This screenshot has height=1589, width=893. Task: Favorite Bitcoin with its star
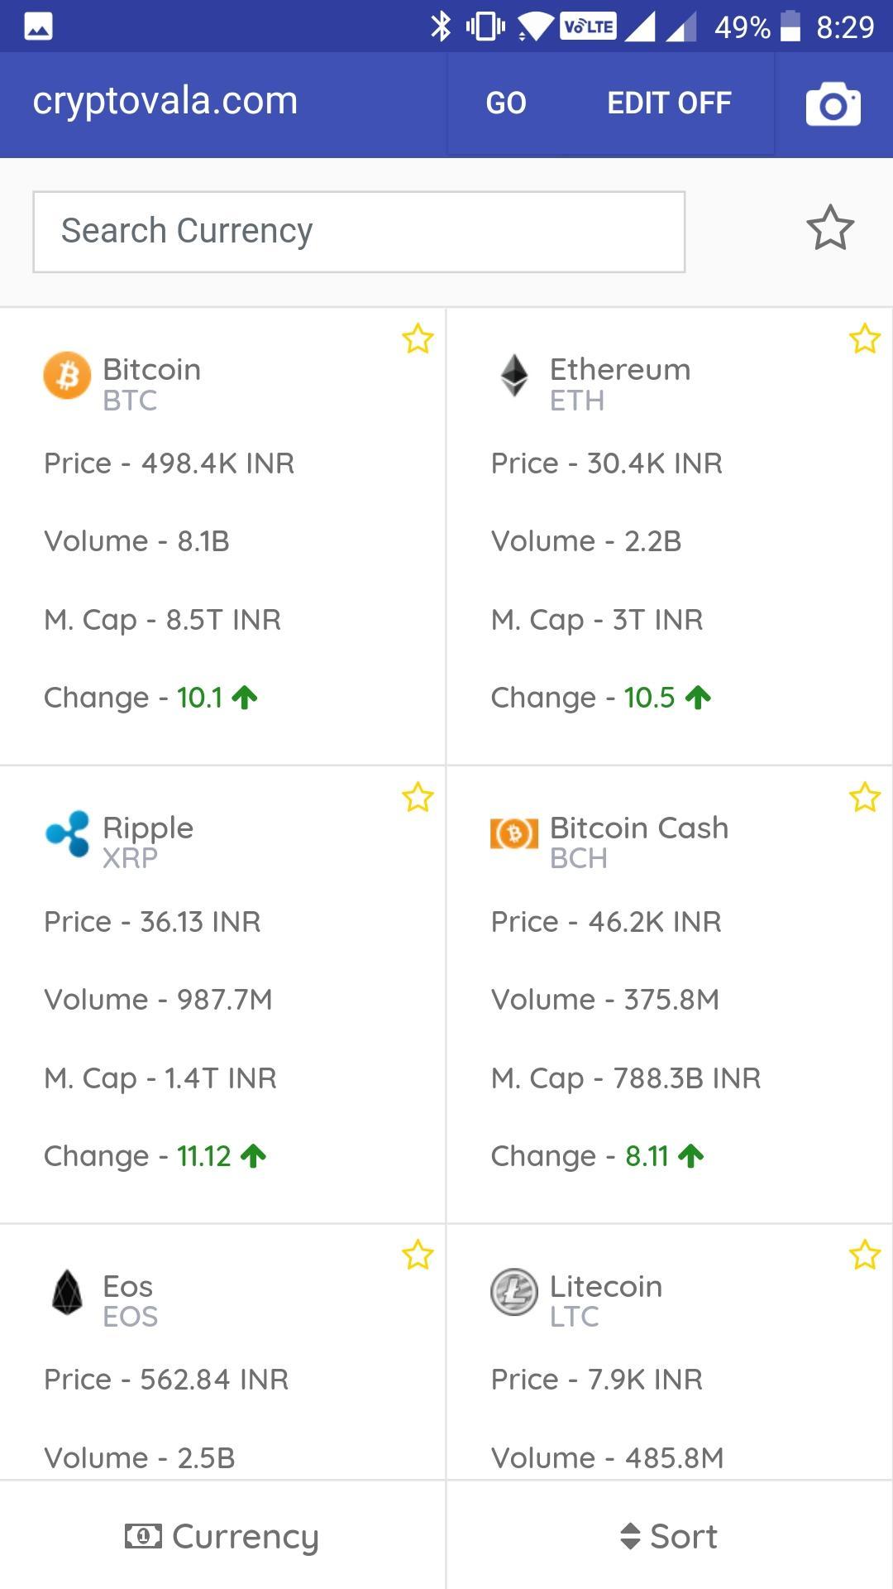[x=418, y=338]
